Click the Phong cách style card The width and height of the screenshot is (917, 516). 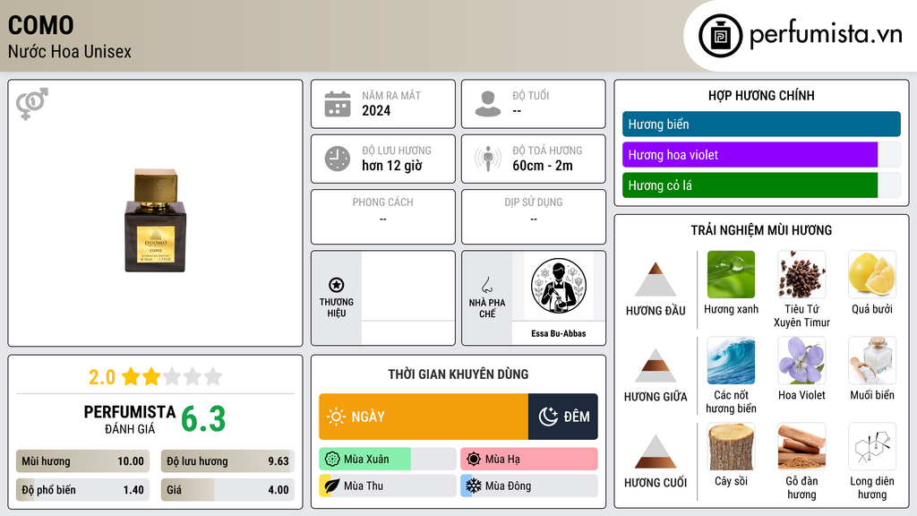pyautogui.click(x=383, y=217)
